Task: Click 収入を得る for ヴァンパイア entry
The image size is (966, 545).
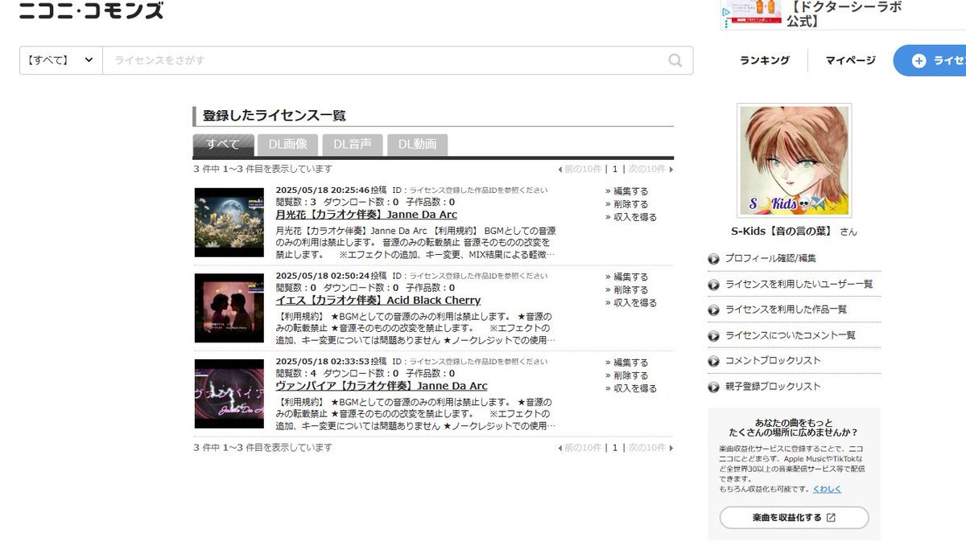Action: [635, 388]
